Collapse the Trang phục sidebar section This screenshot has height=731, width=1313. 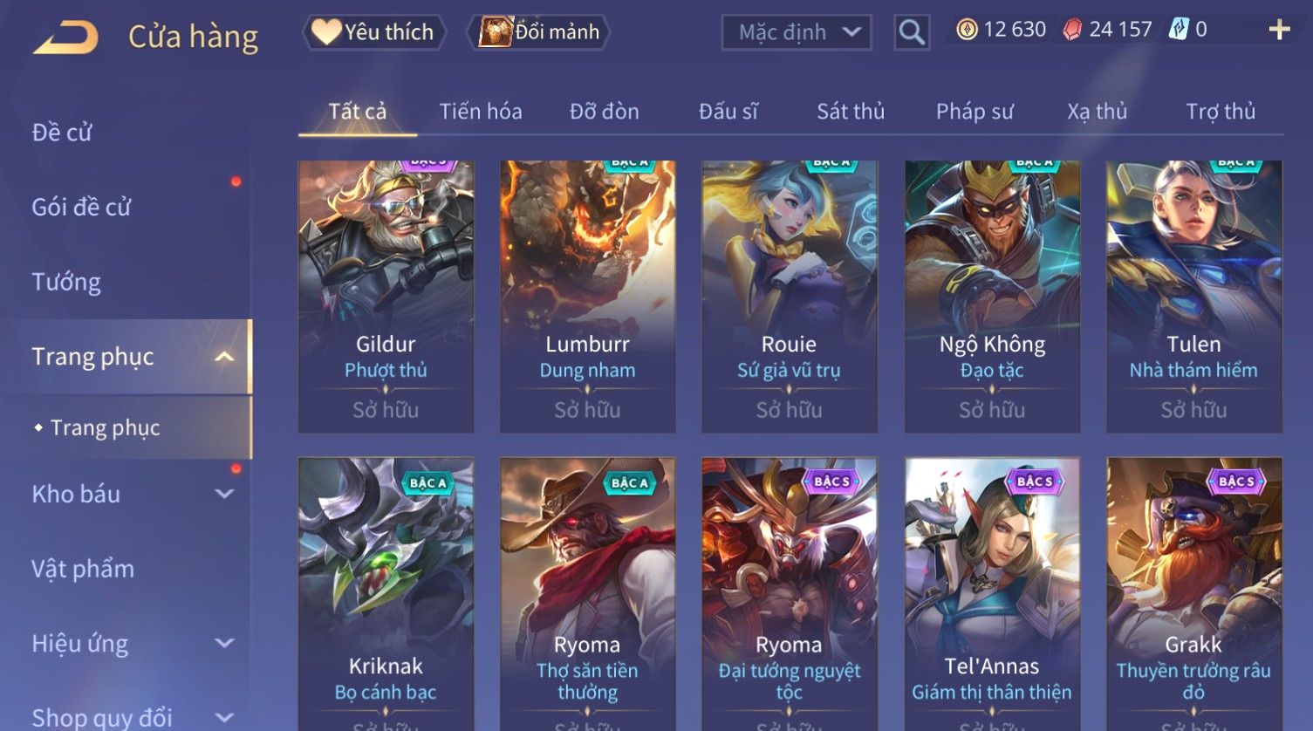click(x=224, y=357)
